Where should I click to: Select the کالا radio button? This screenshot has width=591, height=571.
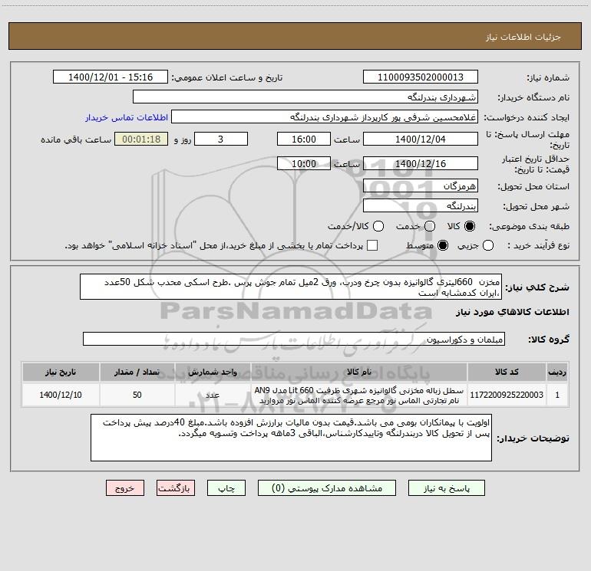[x=470, y=226]
